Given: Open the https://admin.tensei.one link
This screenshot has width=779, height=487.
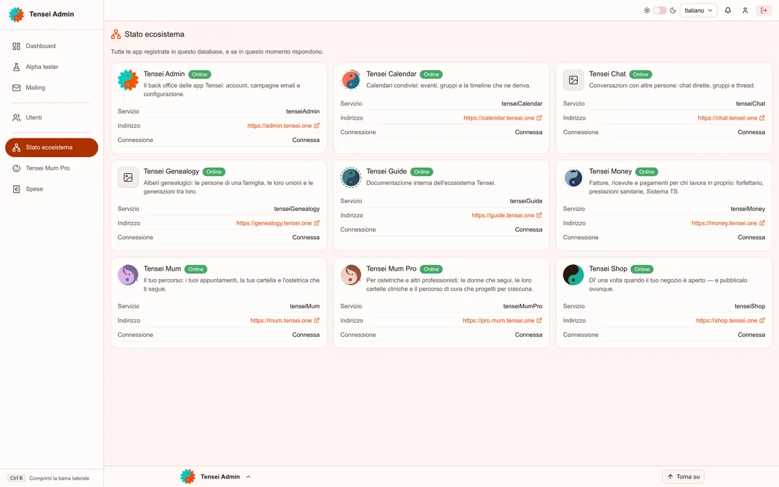Looking at the screenshot, I should [283, 126].
